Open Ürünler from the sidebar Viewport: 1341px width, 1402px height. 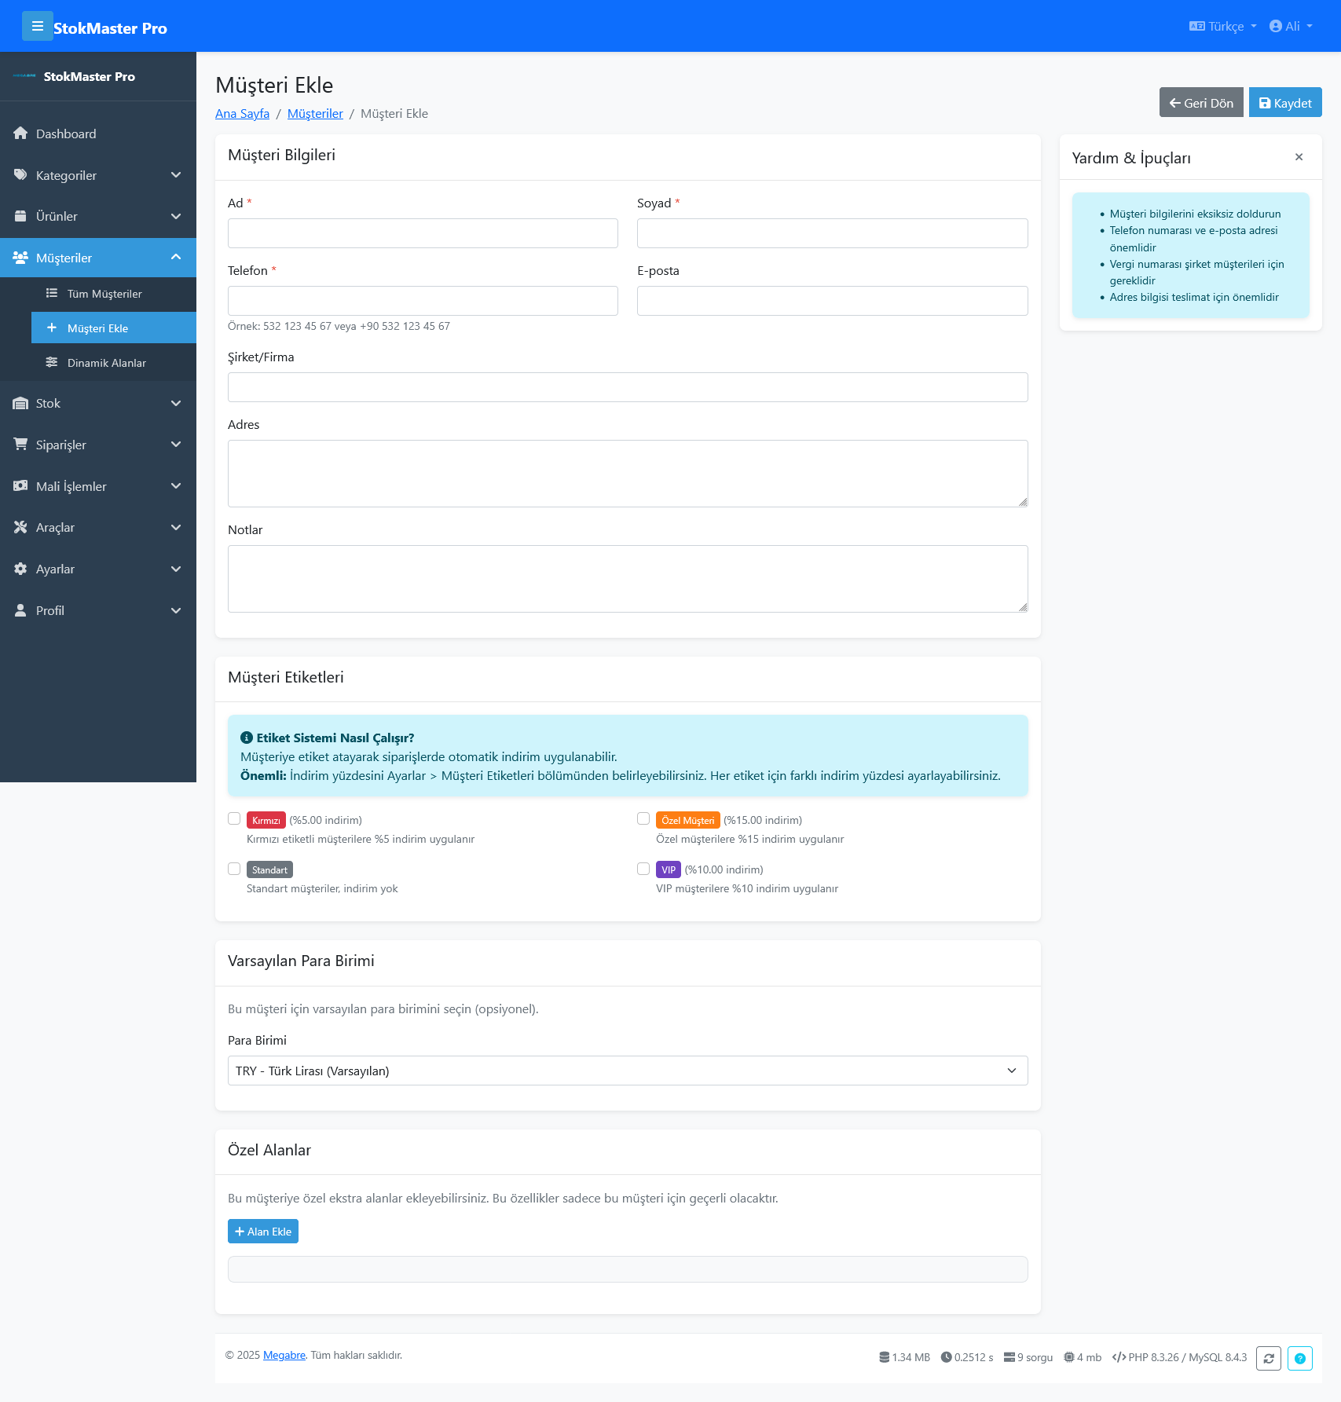19,216
